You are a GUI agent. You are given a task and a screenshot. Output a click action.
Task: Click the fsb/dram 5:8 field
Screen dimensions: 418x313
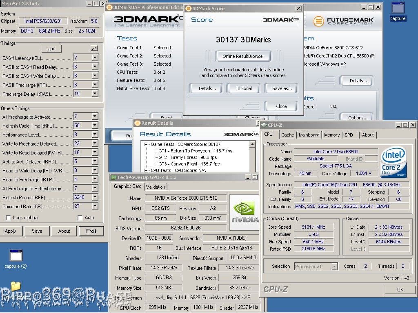94,21
